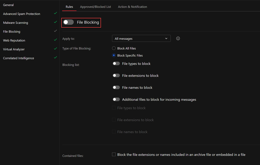Screen dimensions: 260x165
Task: Click the gray checkmark next to File Blocking
Action: point(55,31)
